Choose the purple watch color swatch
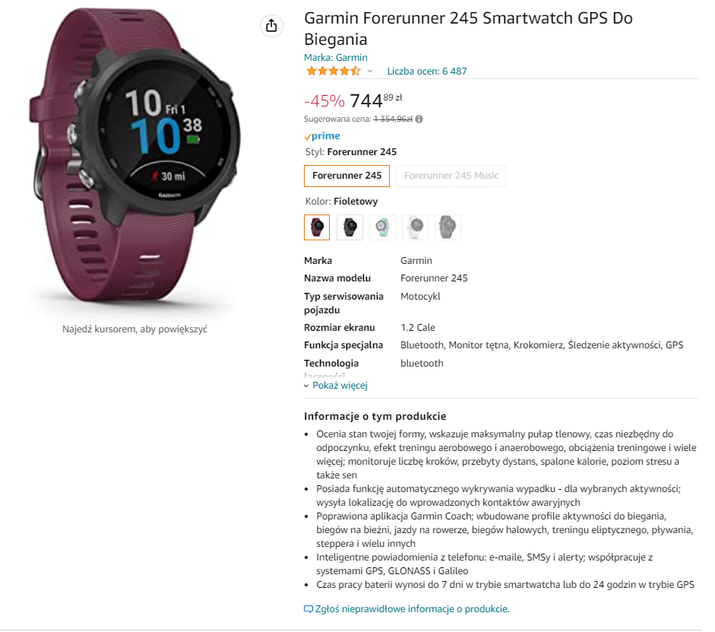The image size is (715, 632). click(317, 227)
